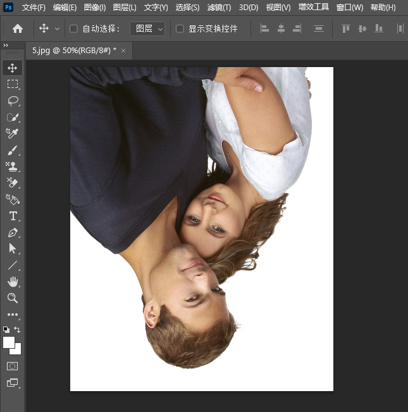Open the 图像(I) menu
Screen dimensions: 408x412
[95, 8]
